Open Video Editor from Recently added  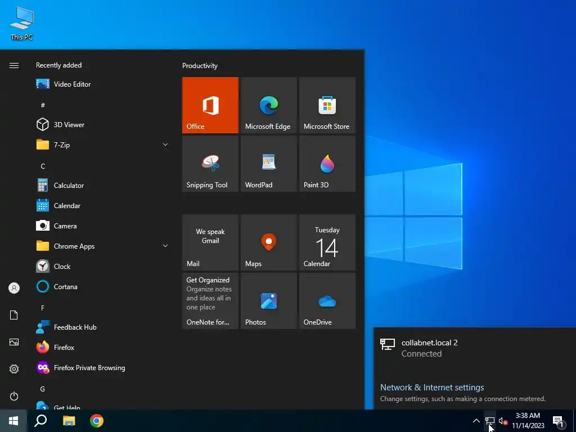(x=103, y=84)
